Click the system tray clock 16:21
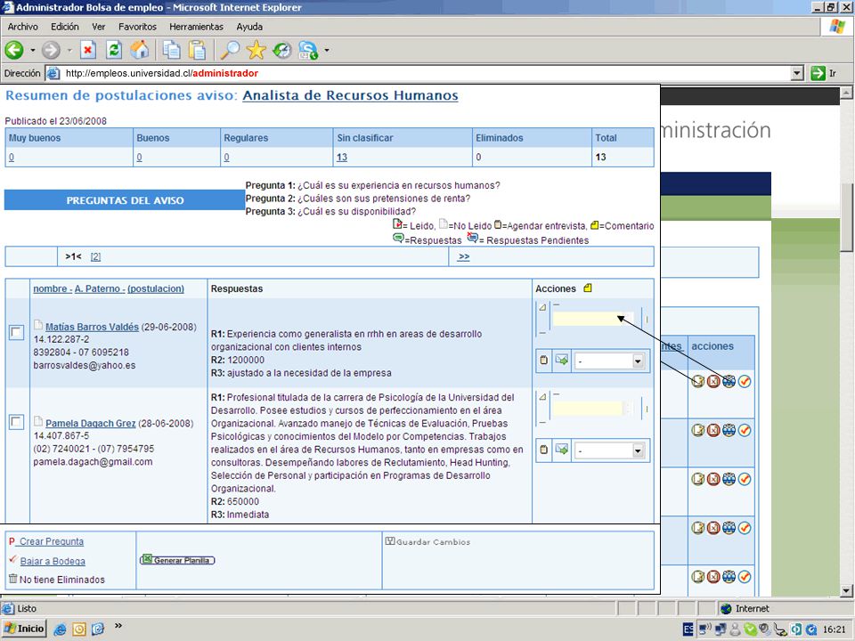 835,629
